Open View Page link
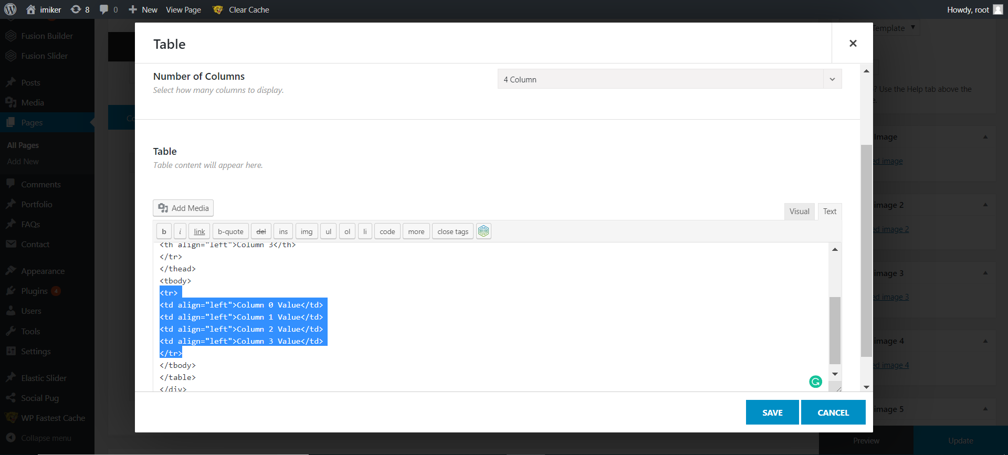Viewport: 1008px width, 455px height. point(183,9)
